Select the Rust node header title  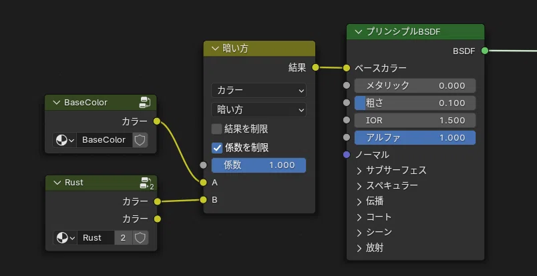click(x=74, y=183)
